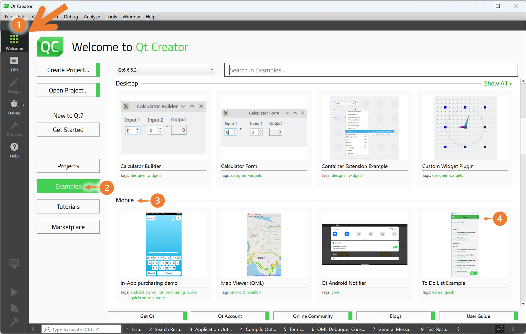Click the Blogs button
The image size is (526, 334).
point(396,316)
